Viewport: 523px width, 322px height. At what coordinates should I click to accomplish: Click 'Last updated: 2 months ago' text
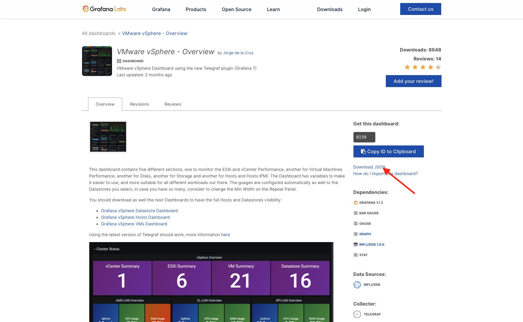coord(144,75)
